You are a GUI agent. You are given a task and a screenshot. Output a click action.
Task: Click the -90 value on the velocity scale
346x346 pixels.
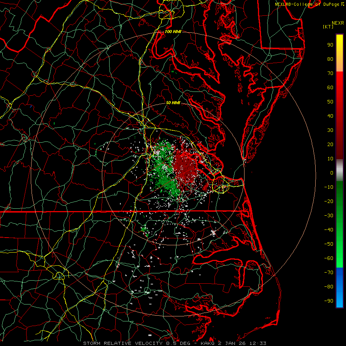click(x=329, y=301)
